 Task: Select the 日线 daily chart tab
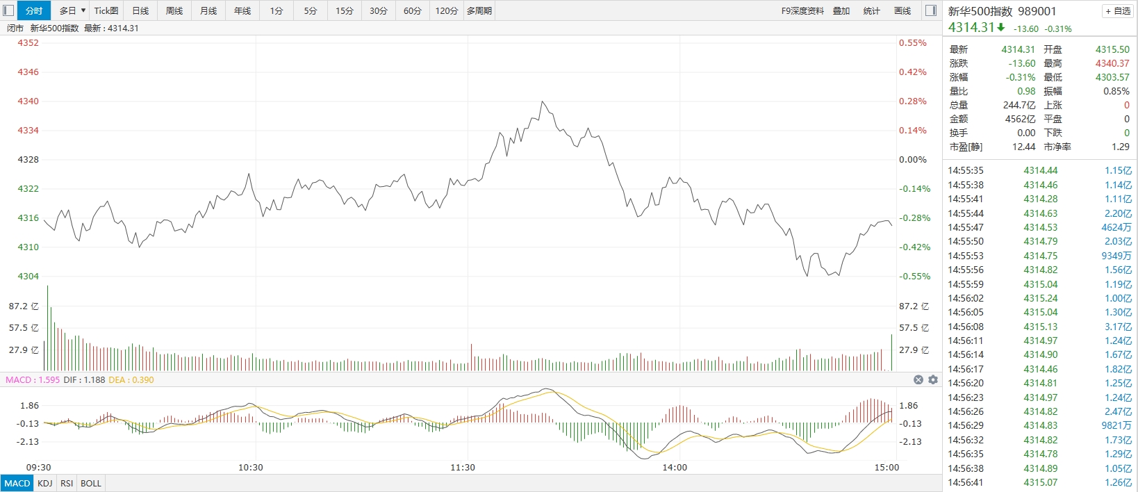(140, 10)
